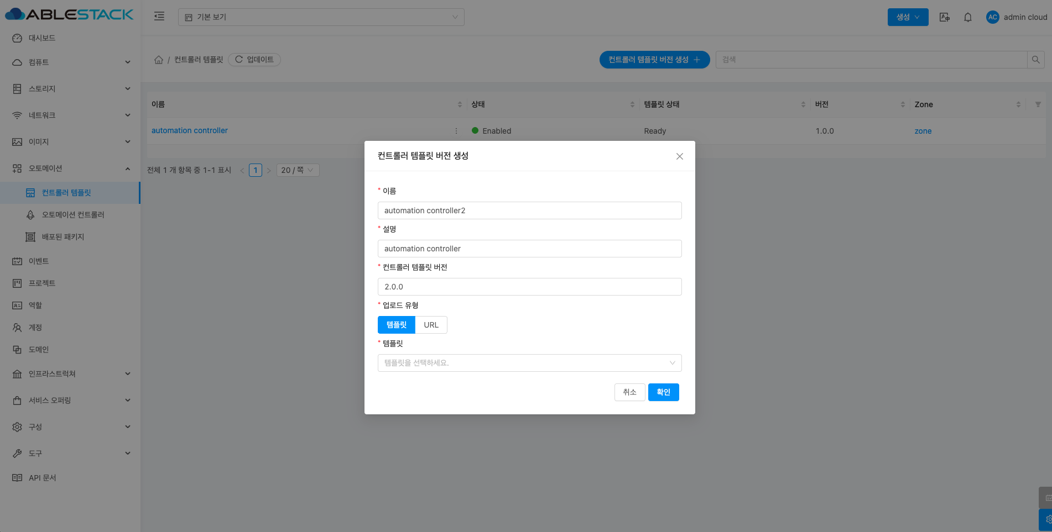Click the events calendar icon

coord(17,261)
